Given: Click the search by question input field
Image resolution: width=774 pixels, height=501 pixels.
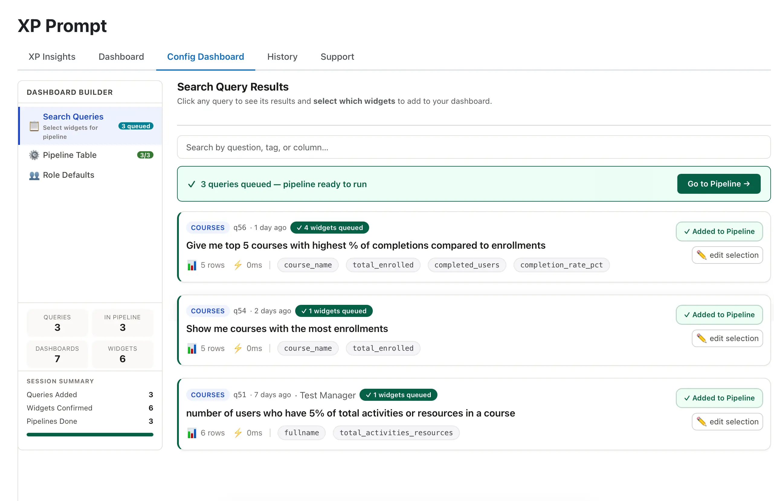Looking at the screenshot, I should click(473, 147).
